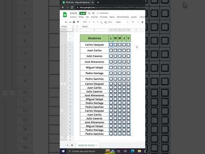Open the Archivo menu
This screenshot has width=205, height=154.
click(x=73, y=17)
